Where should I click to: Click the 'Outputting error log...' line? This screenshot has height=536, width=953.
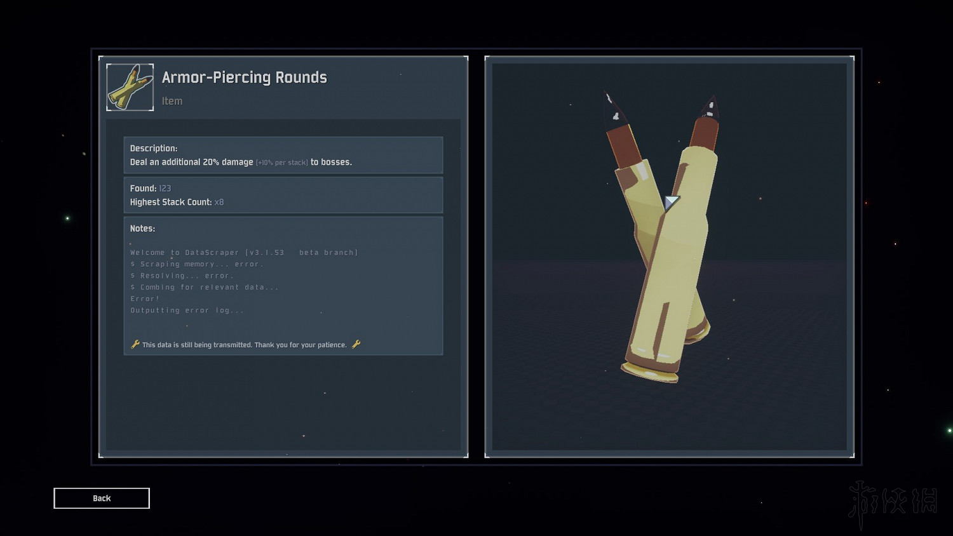pos(187,311)
